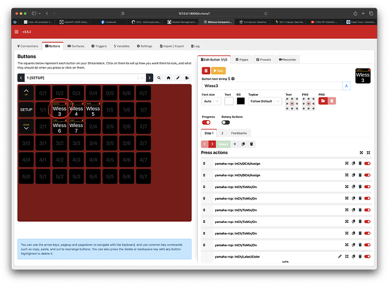Screen dimensions: 389x285
Task: Delete the first InCh/DCA/Assign action
Action: pyautogui.click(x=360, y=164)
